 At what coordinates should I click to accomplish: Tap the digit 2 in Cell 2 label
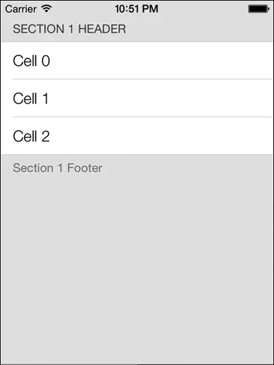45,136
